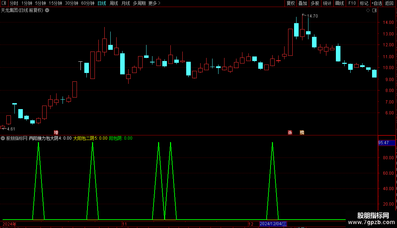Click the 返回 back button
This screenshot has width=397, height=228.
point(389,3)
